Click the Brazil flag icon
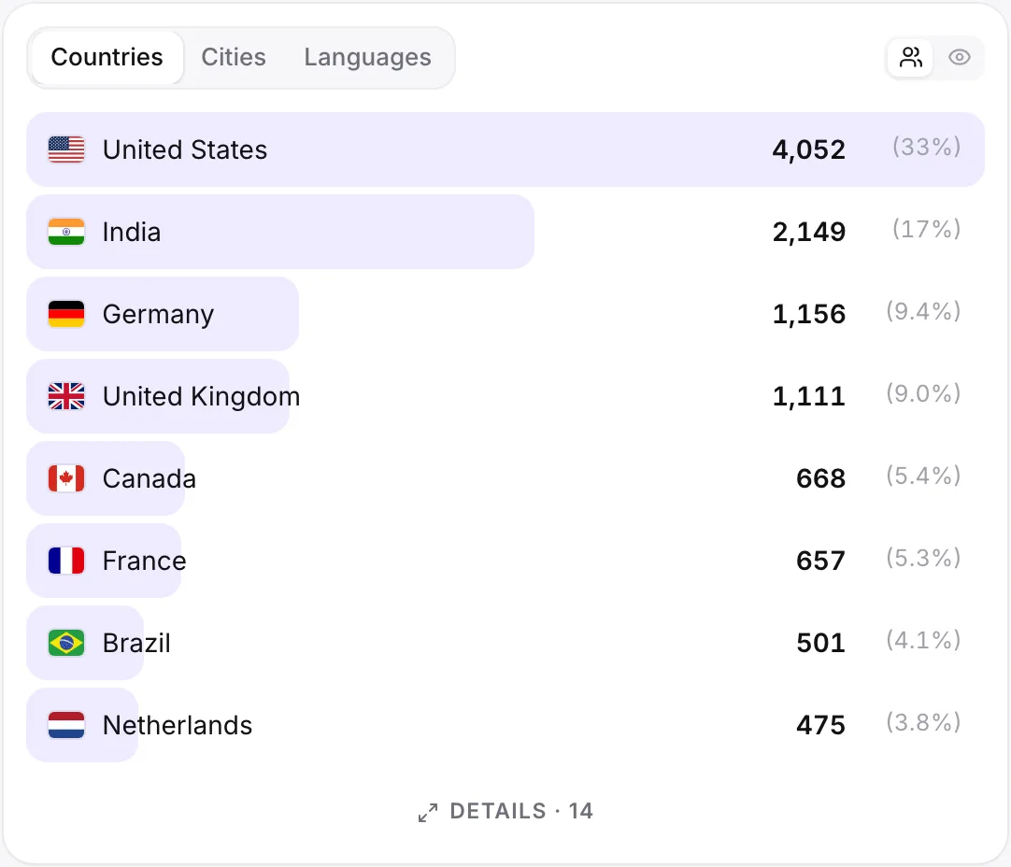This screenshot has width=1011, height=867. click(66, 643)
